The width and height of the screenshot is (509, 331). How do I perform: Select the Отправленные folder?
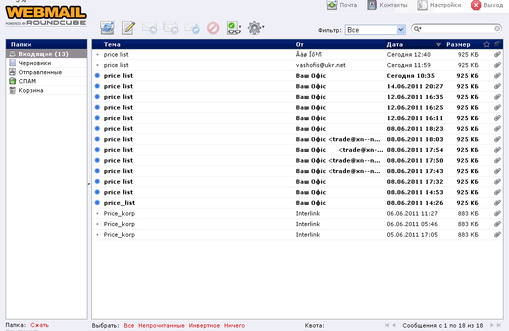click(x=40, y=72)
